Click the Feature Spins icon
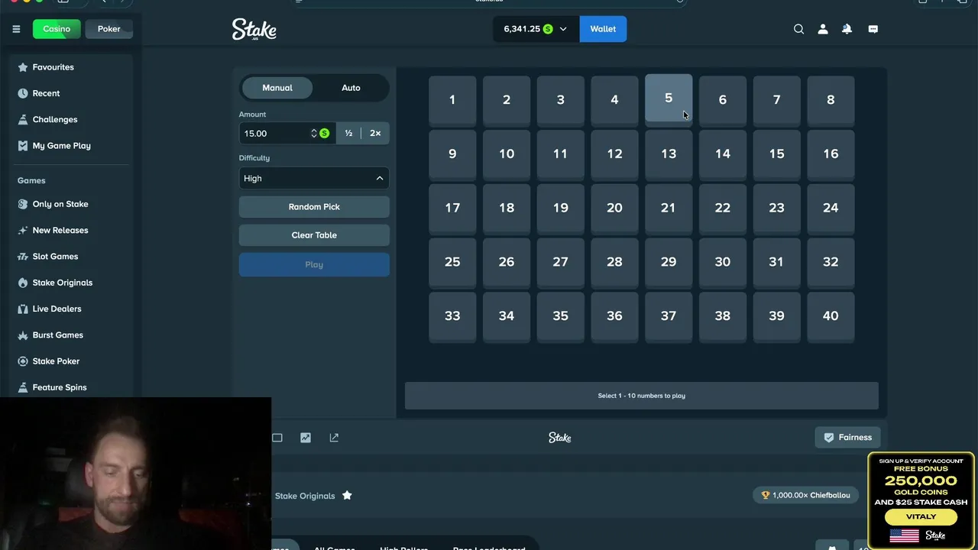Screen dimensions: 978x550 coord(23,387)
